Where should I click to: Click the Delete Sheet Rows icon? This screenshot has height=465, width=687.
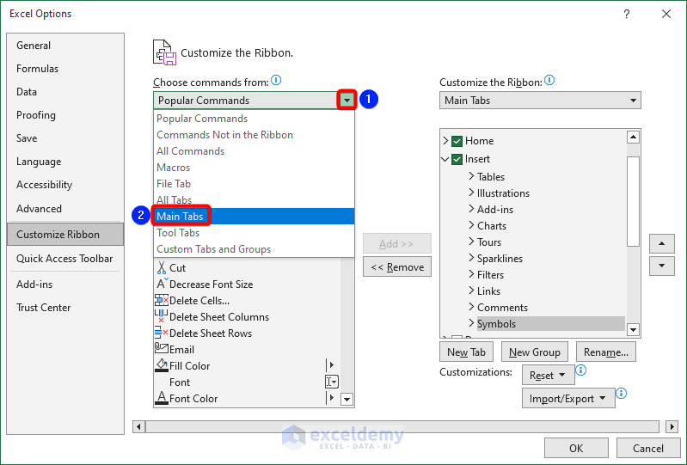tap(162, 333)
